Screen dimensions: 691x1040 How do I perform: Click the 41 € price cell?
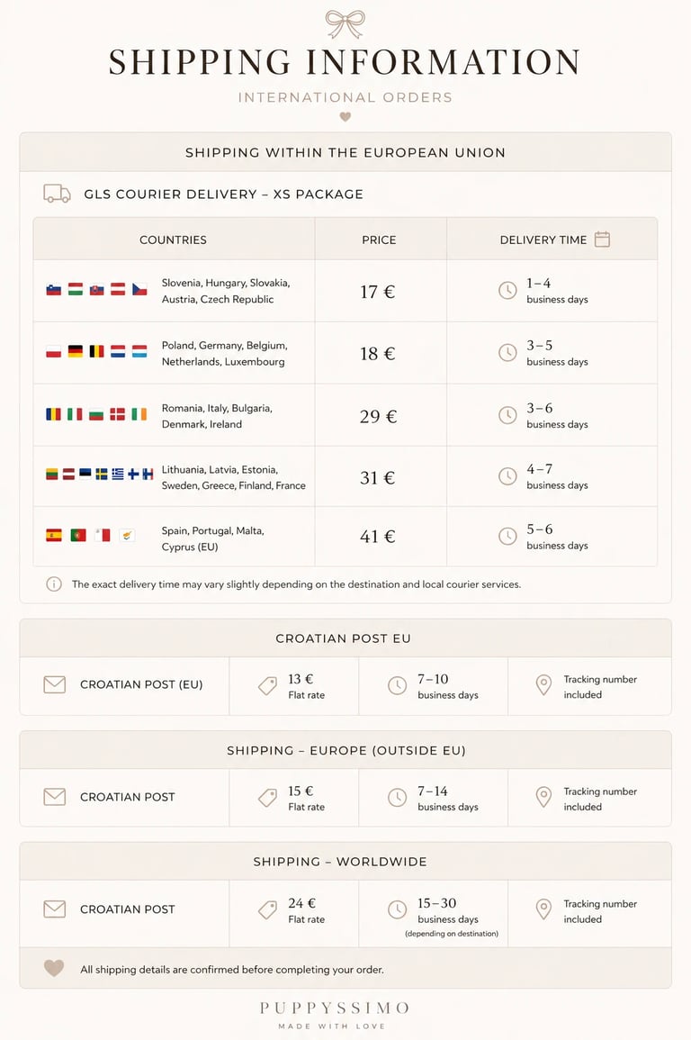tap(378, 537)
